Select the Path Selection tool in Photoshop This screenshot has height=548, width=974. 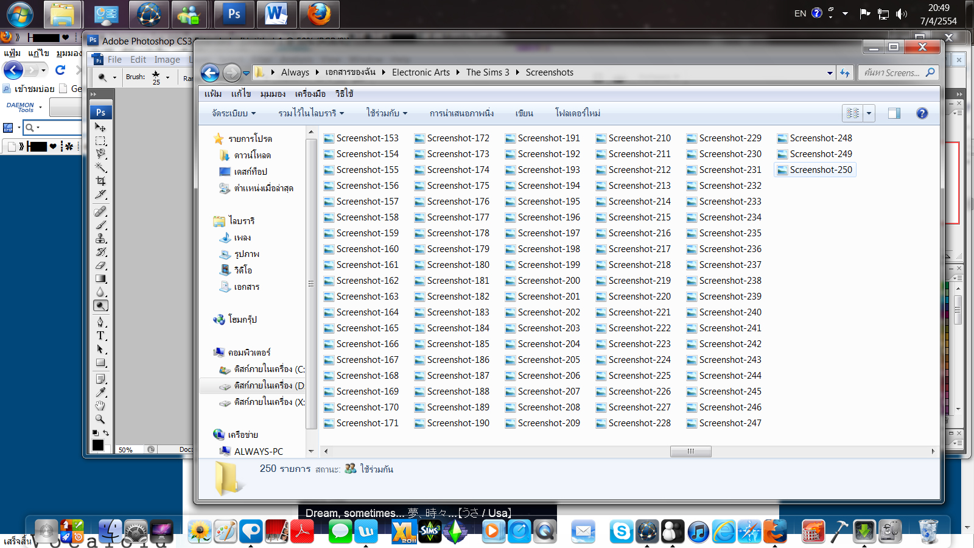[100, 349]
